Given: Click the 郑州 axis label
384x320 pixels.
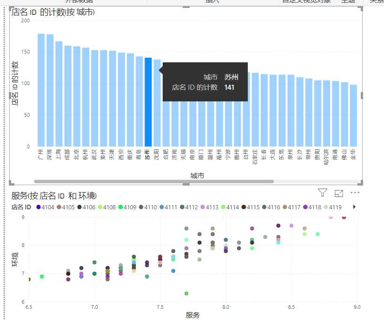Looking at the screenshot, I should pos(103,154).
